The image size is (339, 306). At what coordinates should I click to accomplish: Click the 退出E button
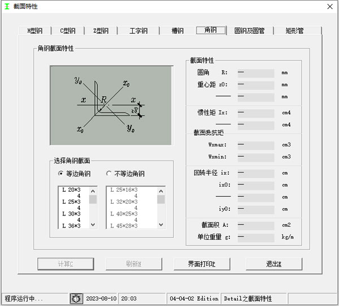(273, 264)
